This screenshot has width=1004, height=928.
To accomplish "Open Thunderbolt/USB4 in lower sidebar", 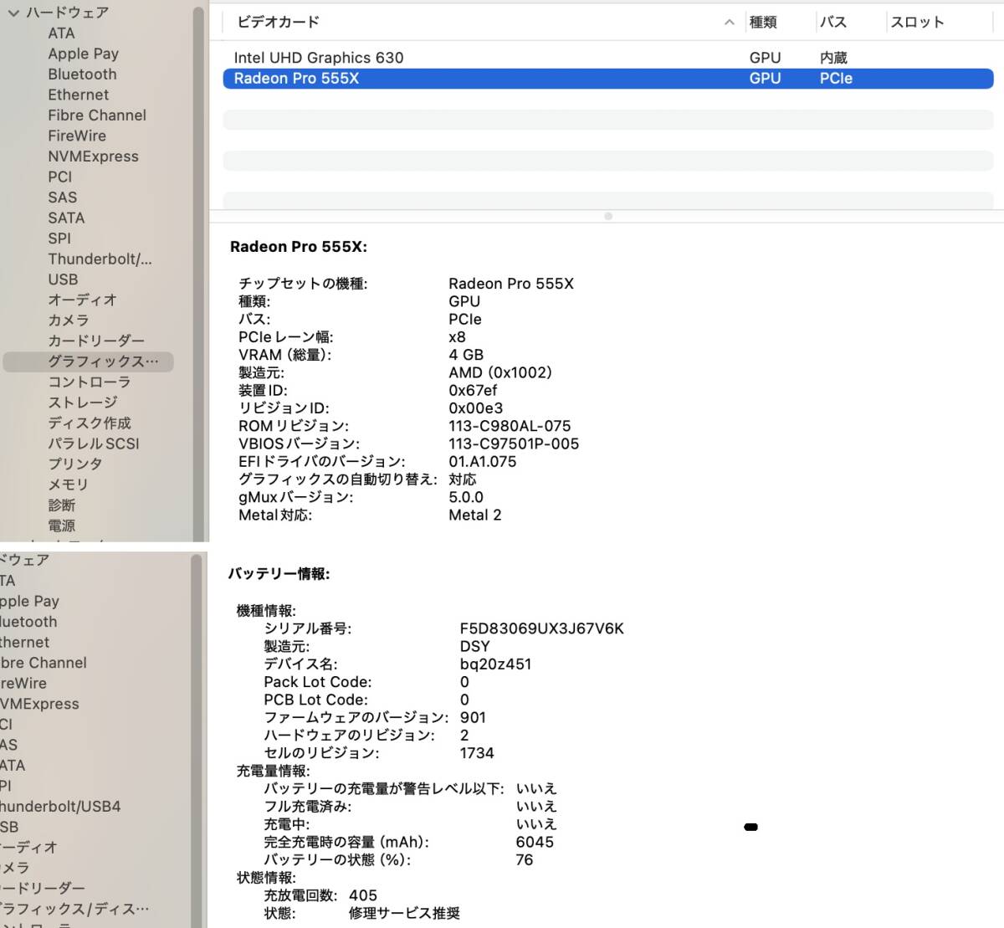I will [60, 807].
